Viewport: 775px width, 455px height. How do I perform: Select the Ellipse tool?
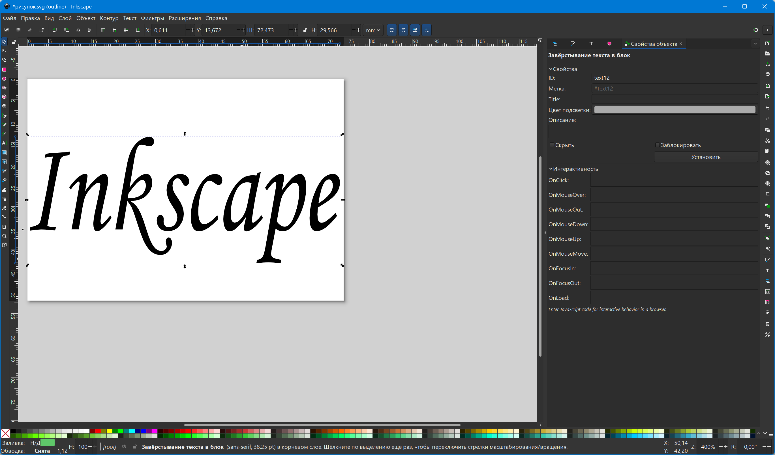point(4,79)
